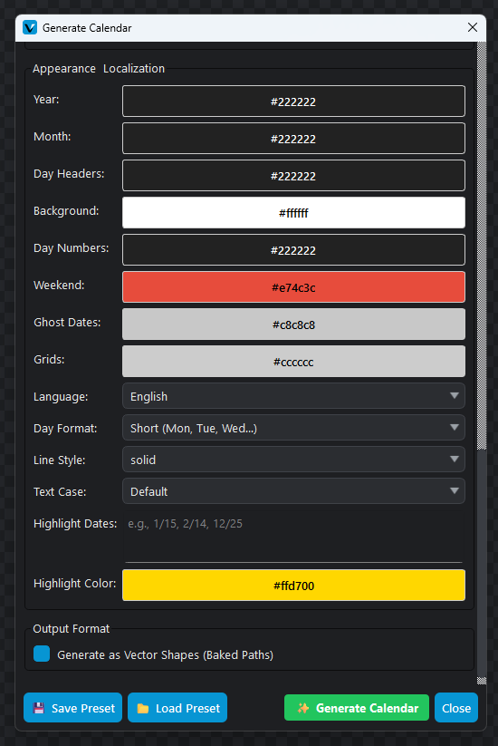Expand the Text Case dropdown showing Default
Screen dimensions: 498x746
pyautogui.click(x=293, y=491)
